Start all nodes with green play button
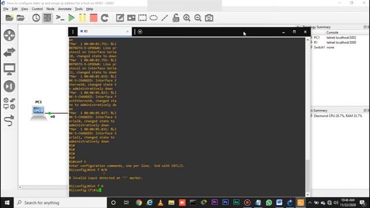 pos(71,18)
